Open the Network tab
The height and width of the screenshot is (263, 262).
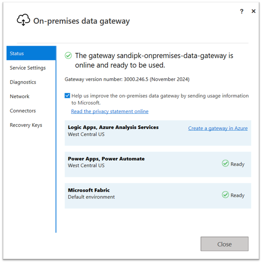point(20,96)
